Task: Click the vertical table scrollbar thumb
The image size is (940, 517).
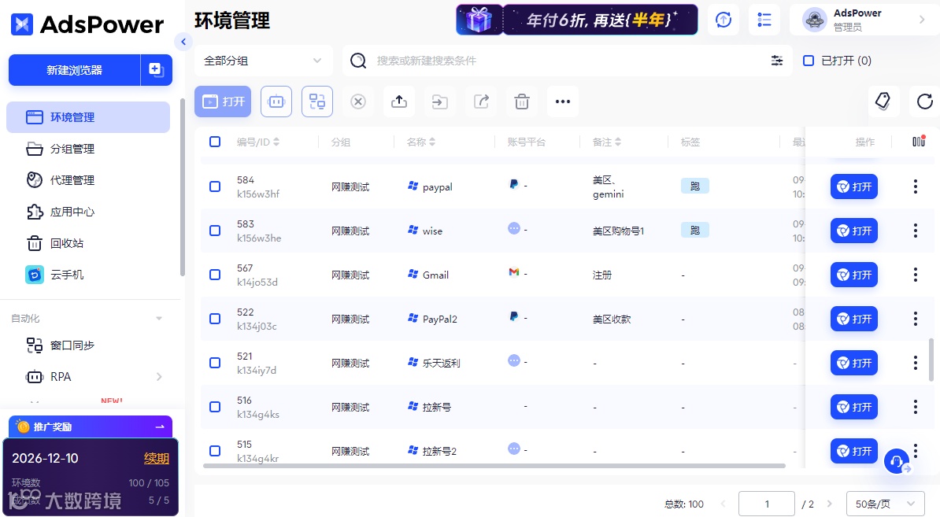Action: click(931, 360)
